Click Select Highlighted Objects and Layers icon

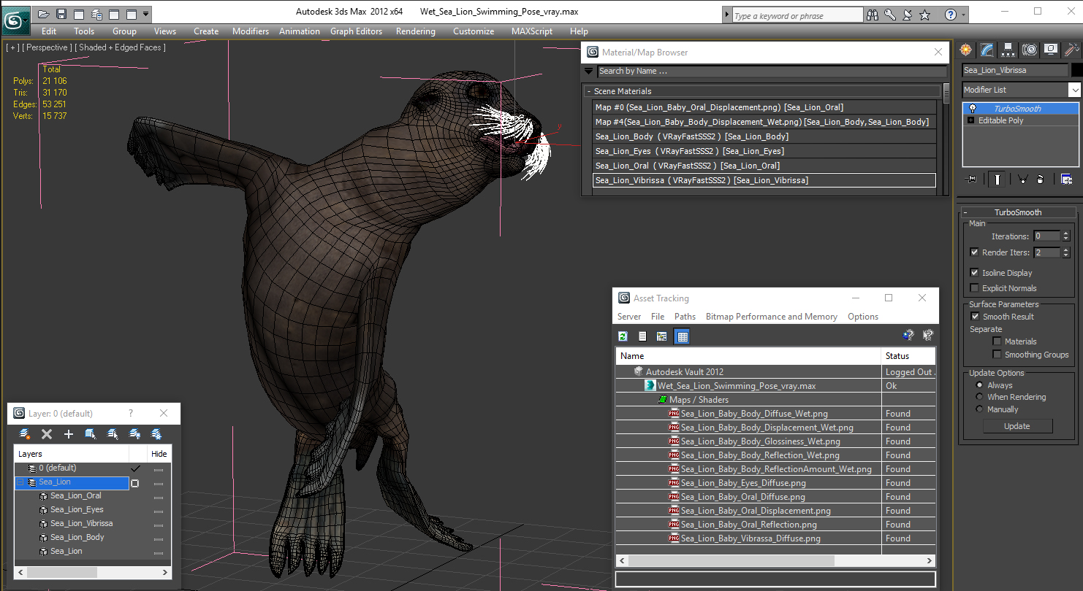[x=91, y=434]
